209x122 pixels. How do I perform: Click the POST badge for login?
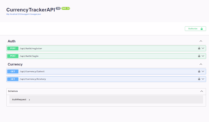coord(13,56)
